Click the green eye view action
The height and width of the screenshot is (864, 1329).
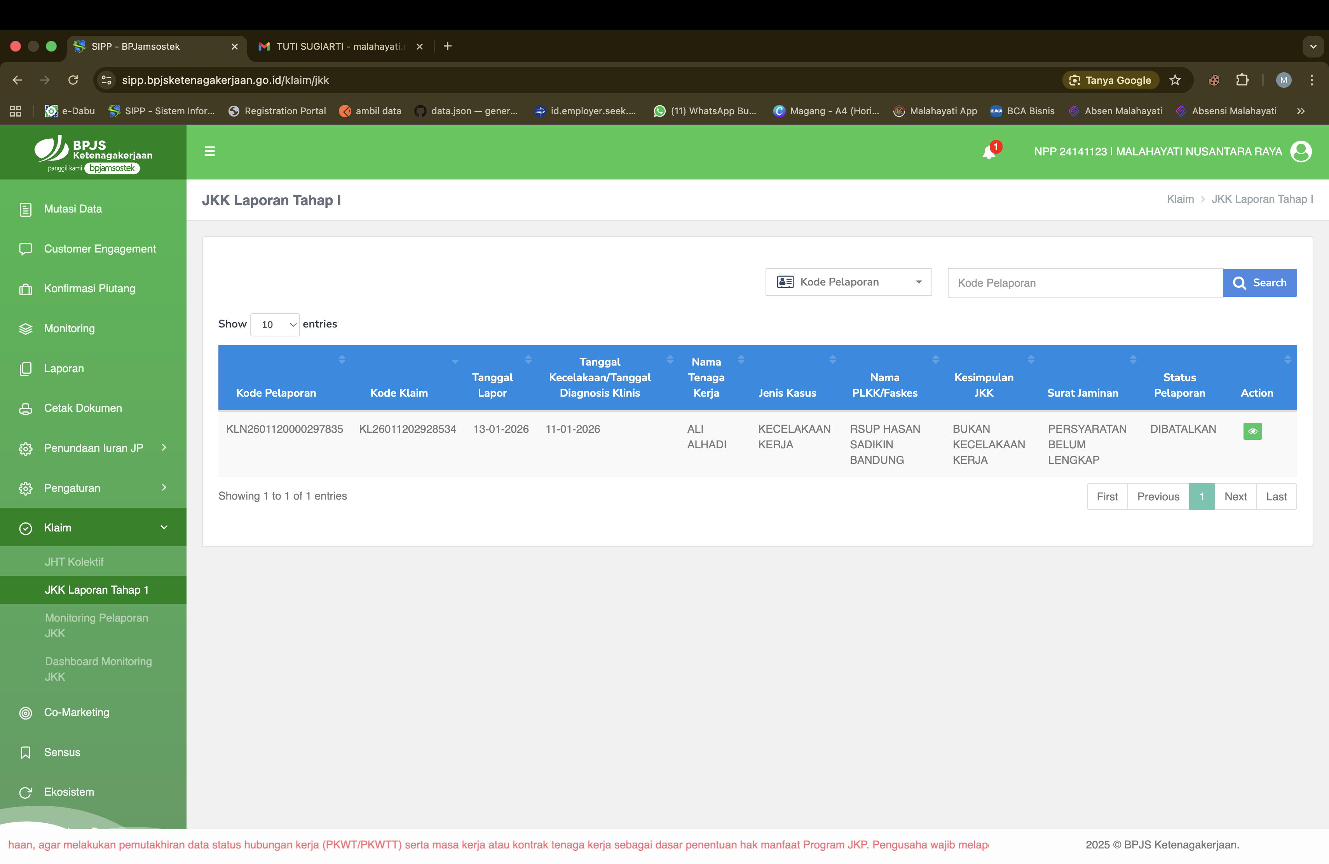click(x=1252, y=431)
